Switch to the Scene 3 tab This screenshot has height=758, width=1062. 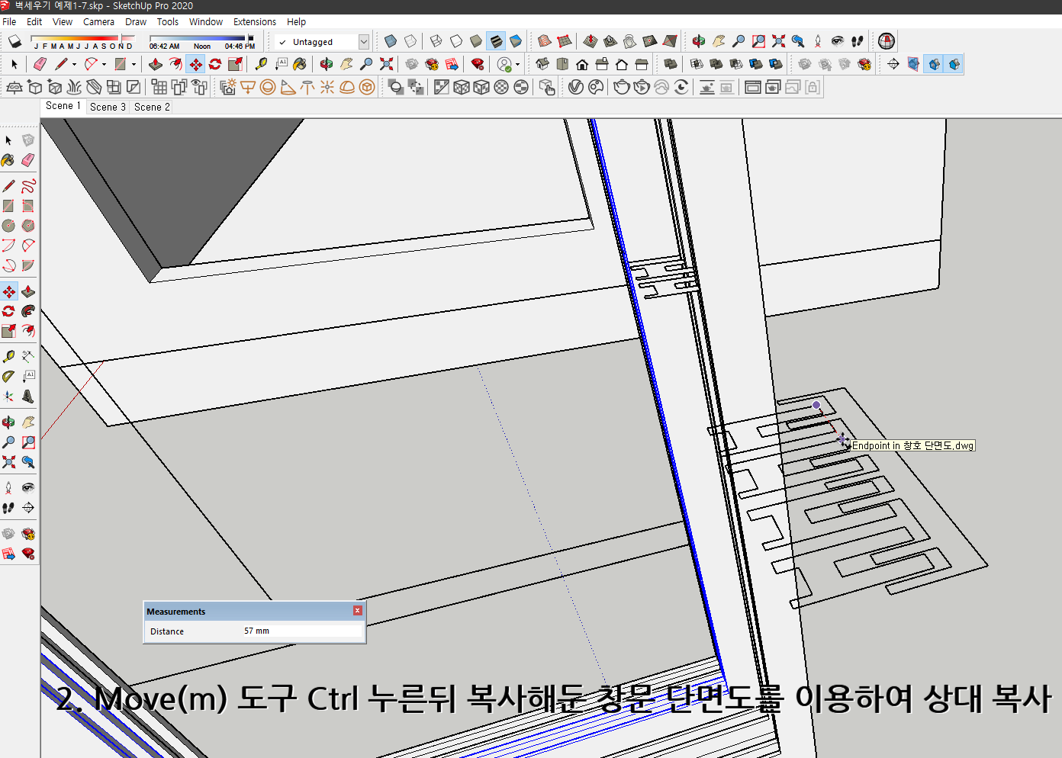[x=107, y=107]
